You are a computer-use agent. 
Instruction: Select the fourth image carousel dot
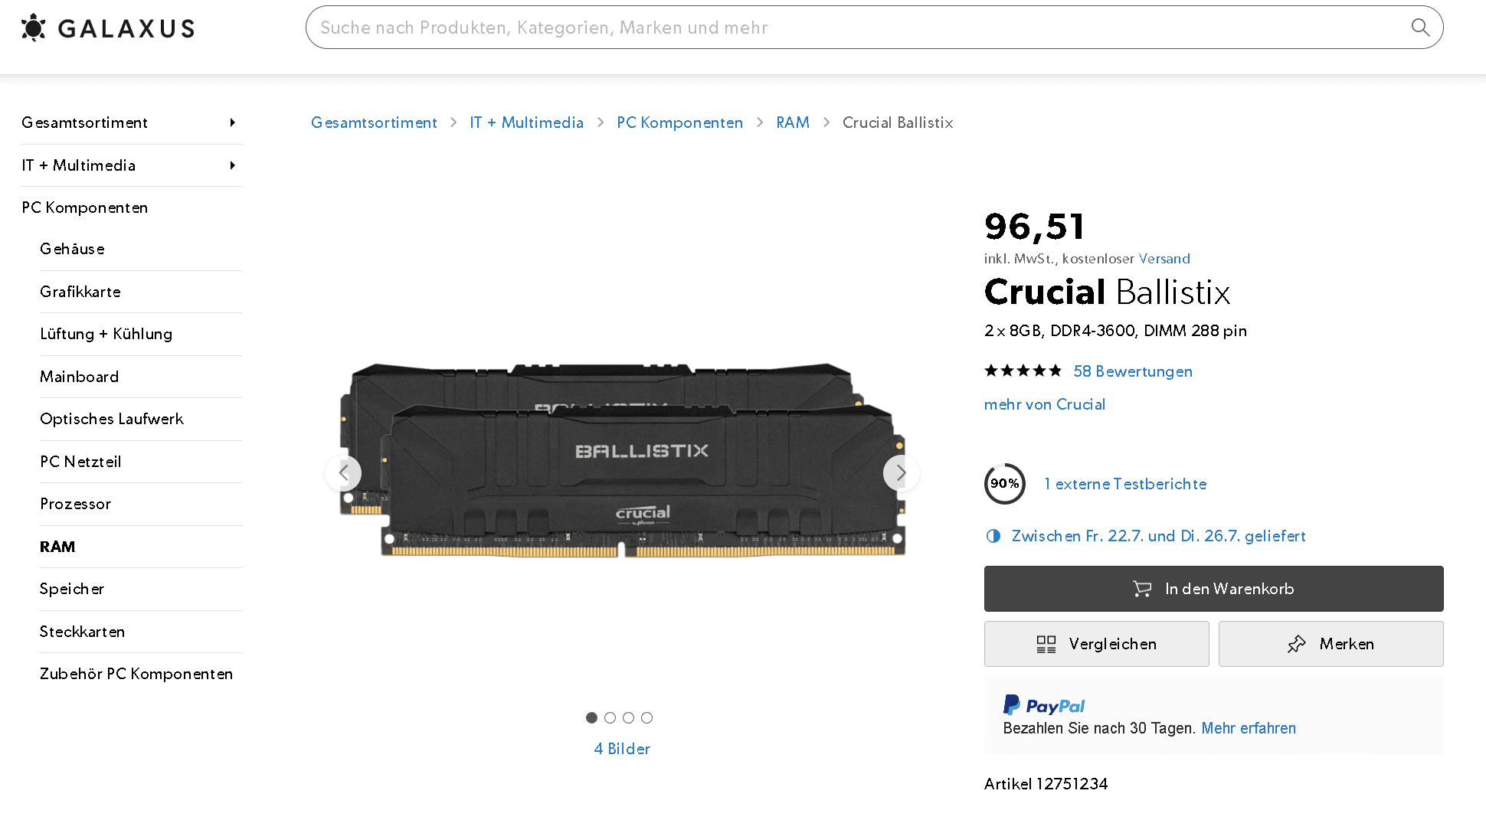(646, 717)
